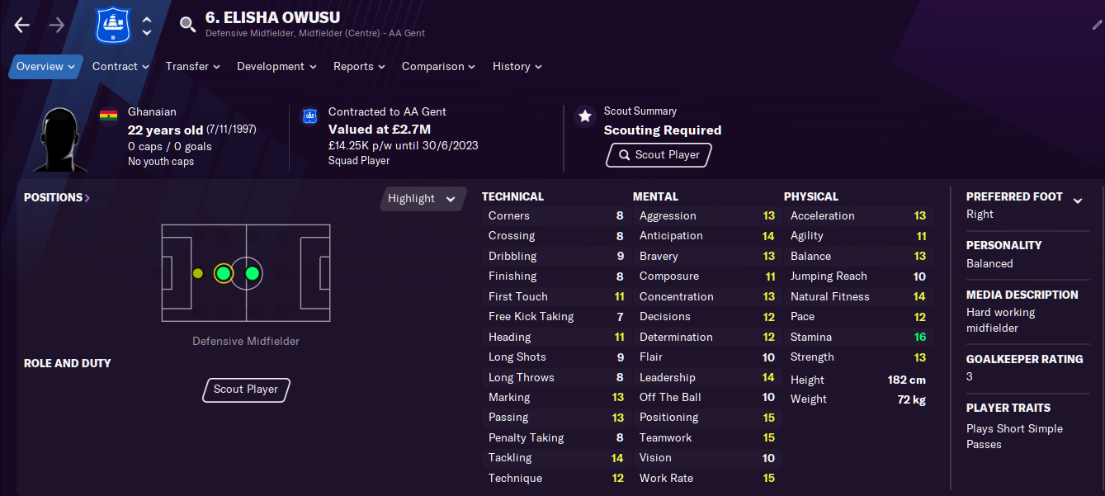Select the small yellow-green position dot
The height and width of the screenshot is (496, 1105).
point(197,273)
